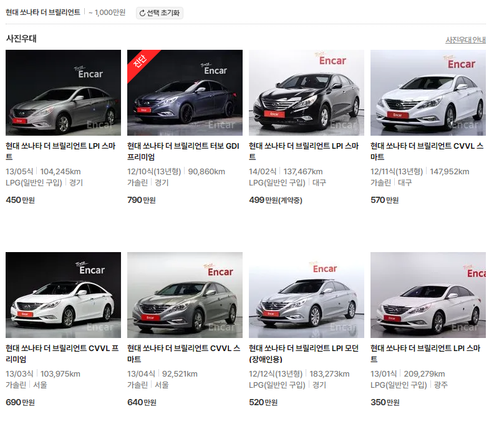
Task: Open title link of 13/05식 LPI 스마트 listing
Action: (x=61, y=151)
